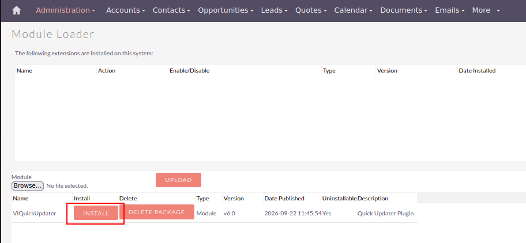This screenshot has width=526, height=243.
Task: Click the Quick Updater Plugin description
Action: click(x=385, y=213)
